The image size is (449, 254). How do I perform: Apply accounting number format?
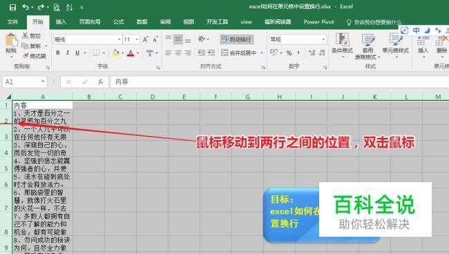pyautogui.click(x=274, y=52)
